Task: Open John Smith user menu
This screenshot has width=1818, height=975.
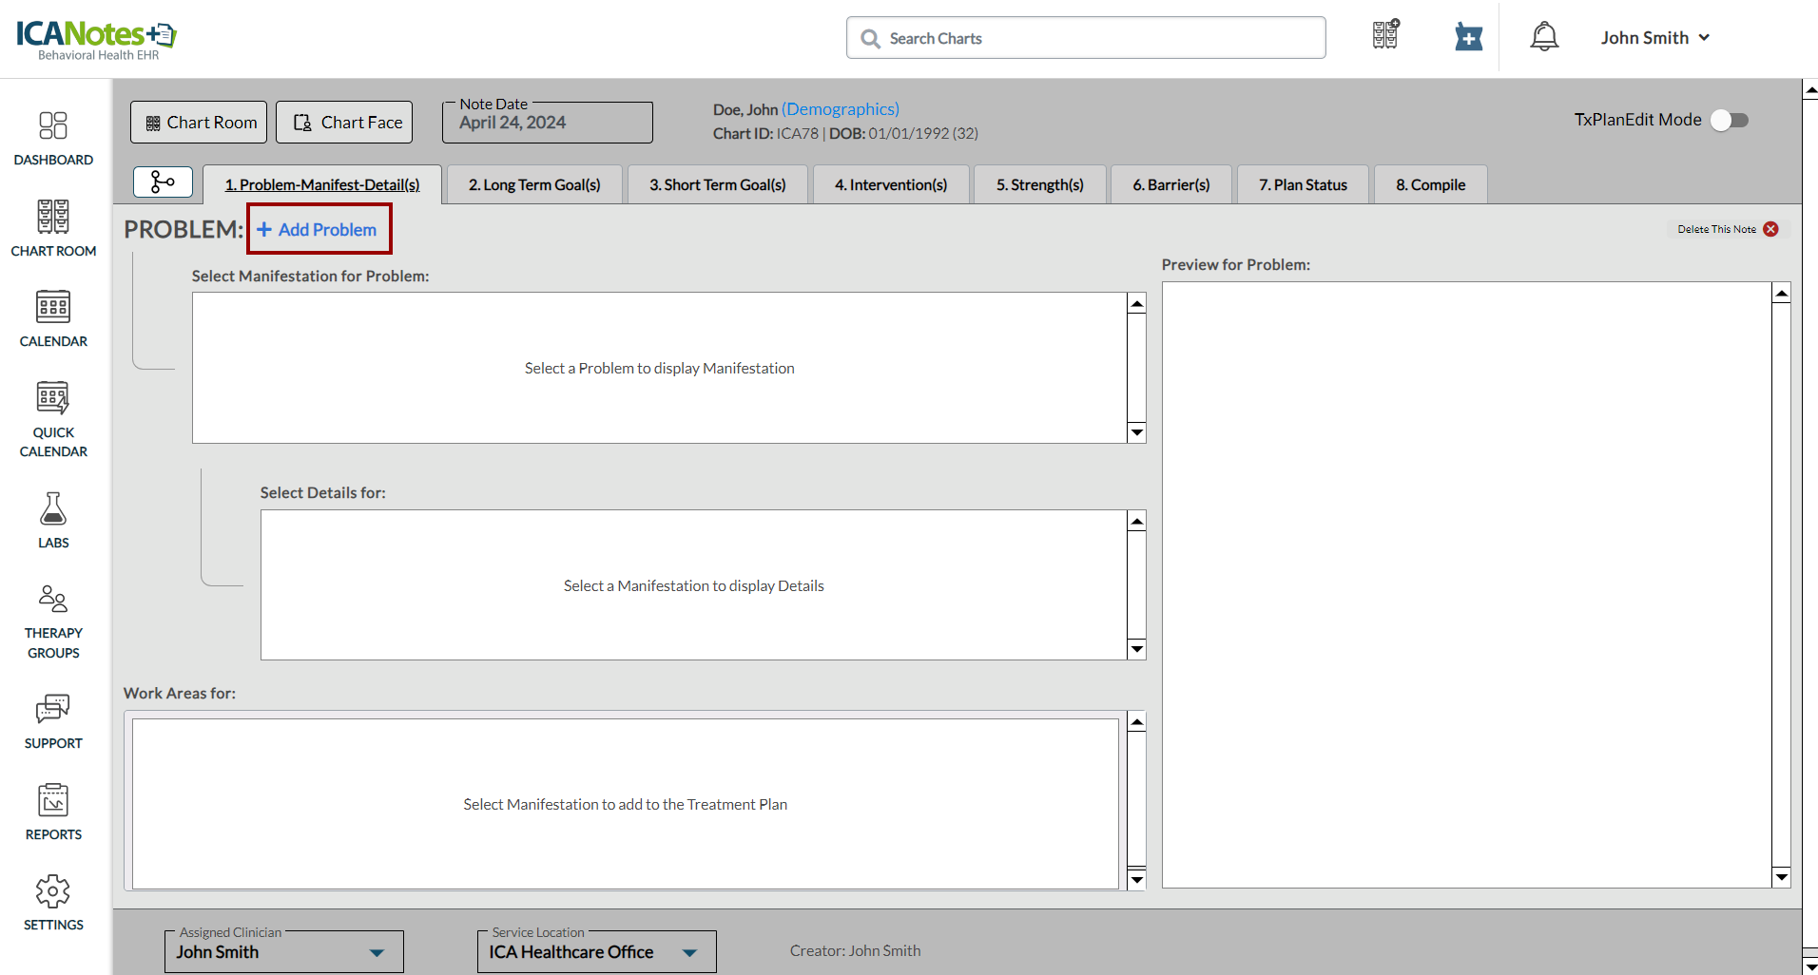Action: [1654, 38]
